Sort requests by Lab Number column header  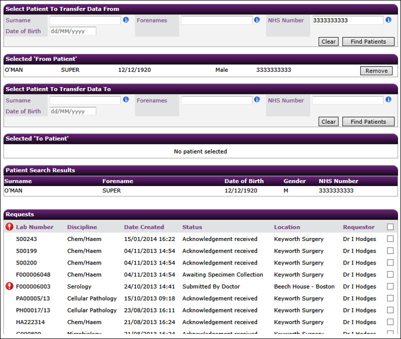click(x=34, y=227)
